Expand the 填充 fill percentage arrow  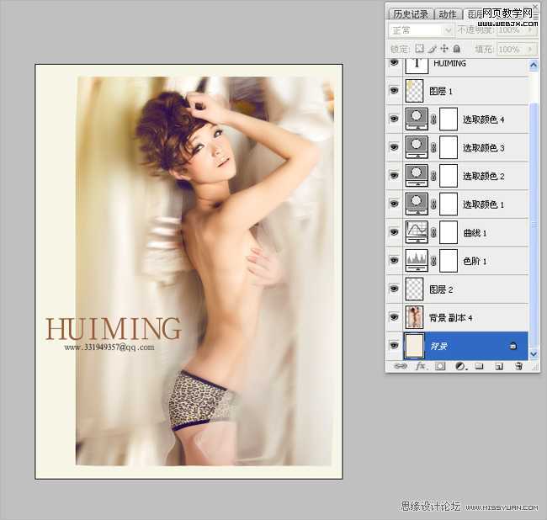point(529,50)
